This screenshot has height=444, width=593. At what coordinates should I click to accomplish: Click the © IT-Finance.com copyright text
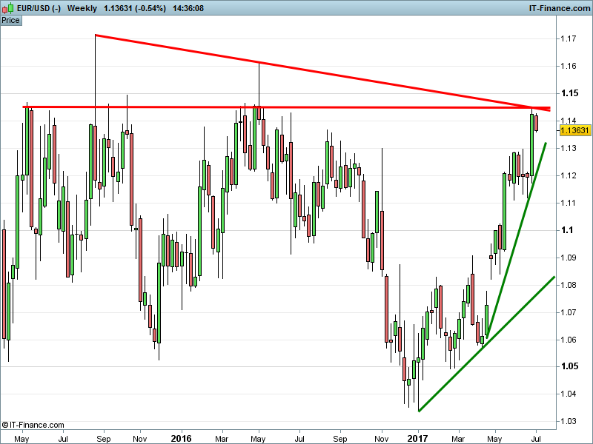pyautogui.click(x=33, y=425)
